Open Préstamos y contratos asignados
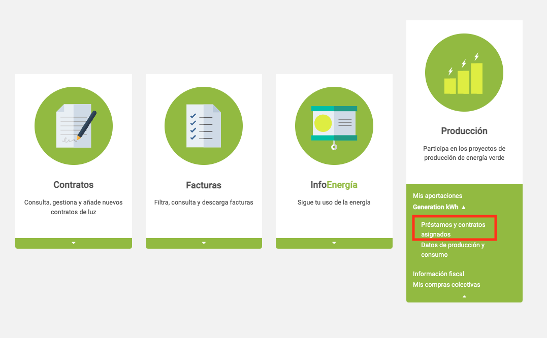 coord(453,229)
